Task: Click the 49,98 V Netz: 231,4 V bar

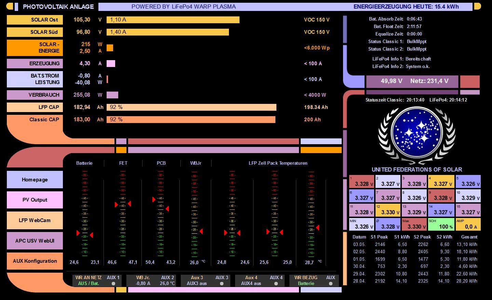Action: click(x=412, y=81)
